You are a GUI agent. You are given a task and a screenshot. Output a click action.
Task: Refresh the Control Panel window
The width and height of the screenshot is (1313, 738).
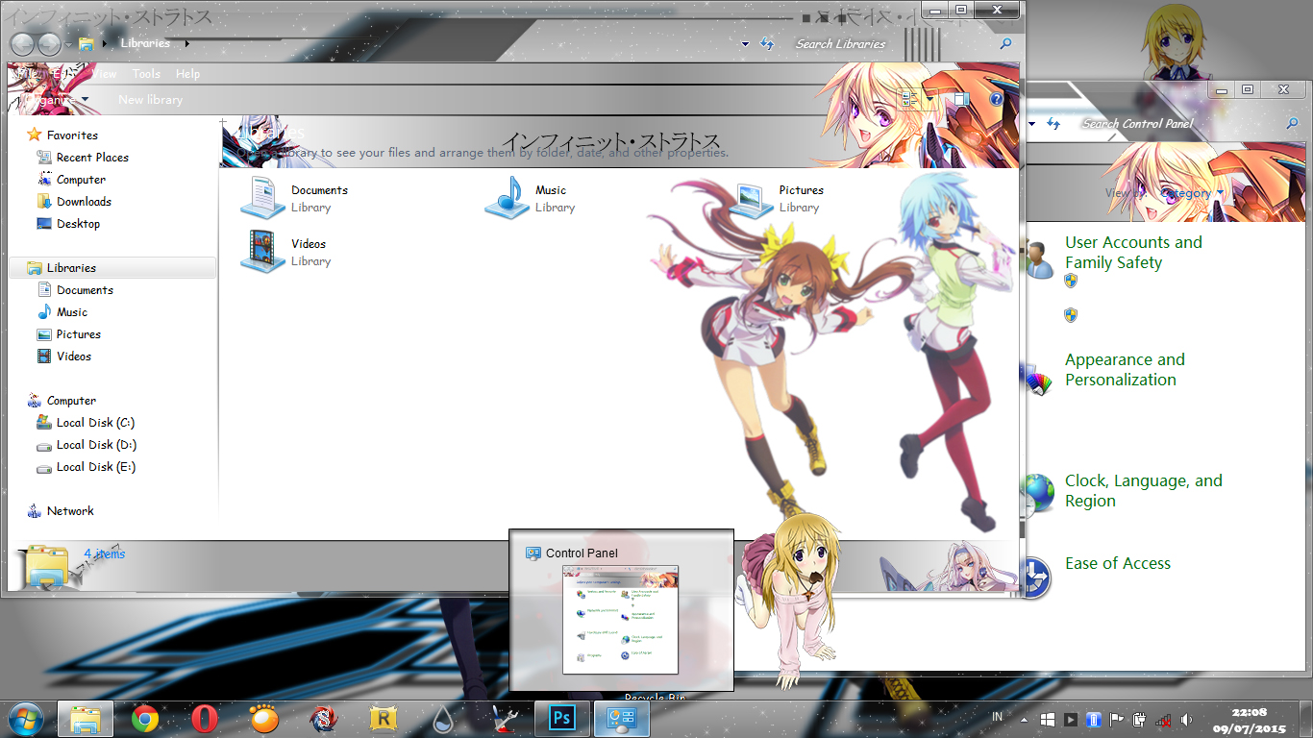(1054, 124)
